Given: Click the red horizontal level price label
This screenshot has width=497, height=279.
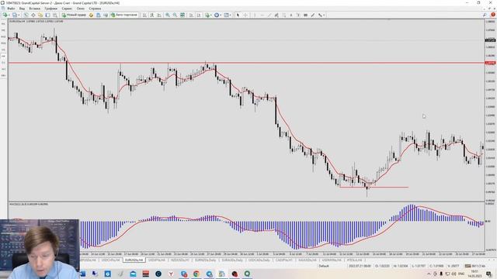Looking at the screenshot, I should [x=490, y=63].
